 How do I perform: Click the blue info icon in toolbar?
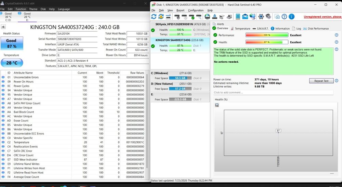(291, 16)
